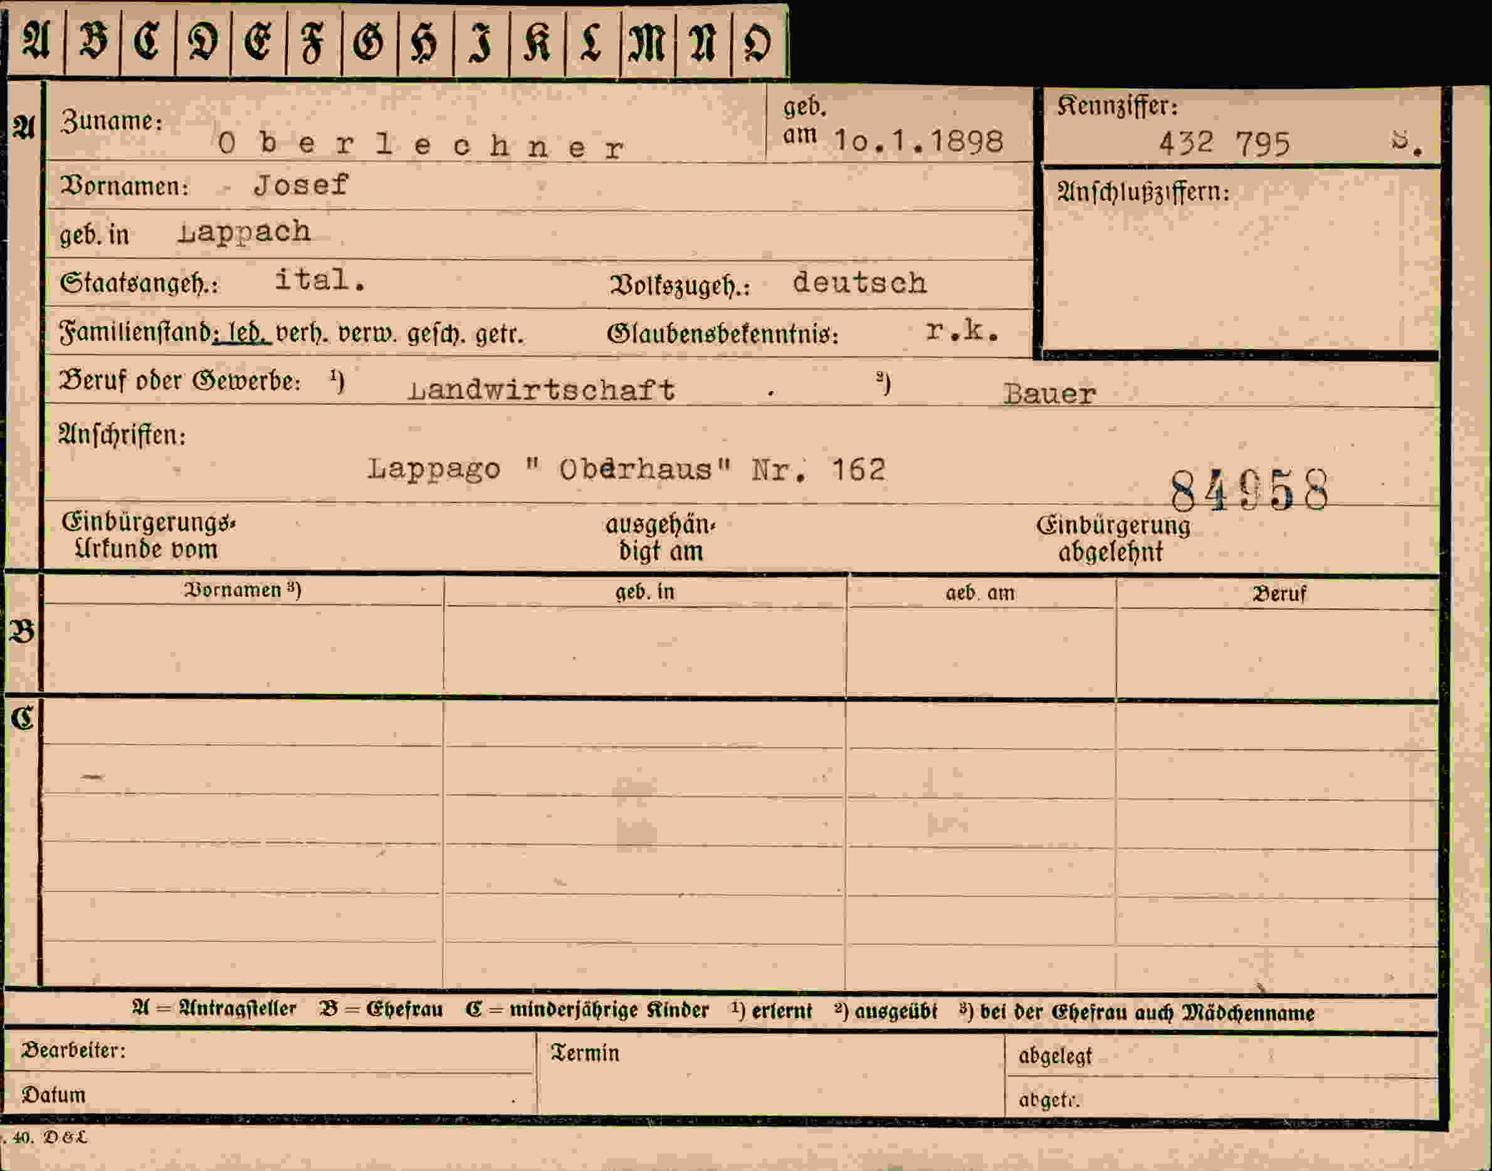
Task: Click the Anschlußziffern label
Action: tap(1143, 192)
